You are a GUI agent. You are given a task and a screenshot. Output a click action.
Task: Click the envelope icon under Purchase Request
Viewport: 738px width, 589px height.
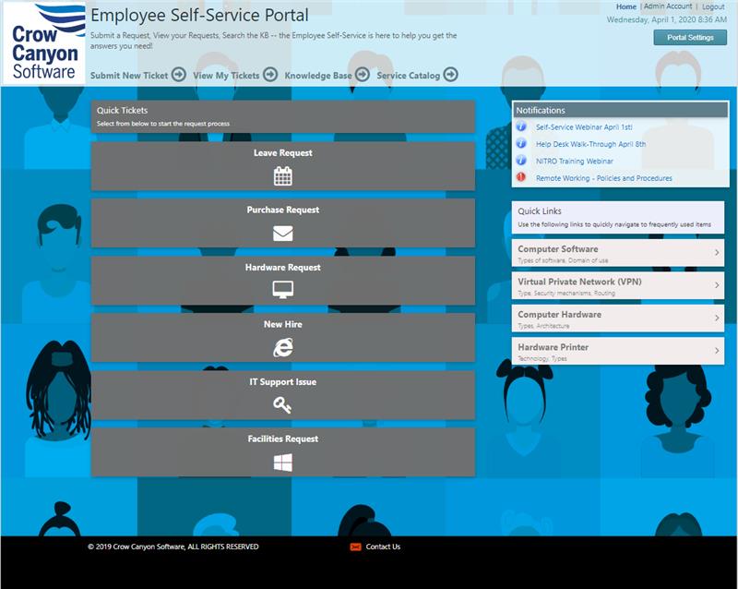click(282, 234)
